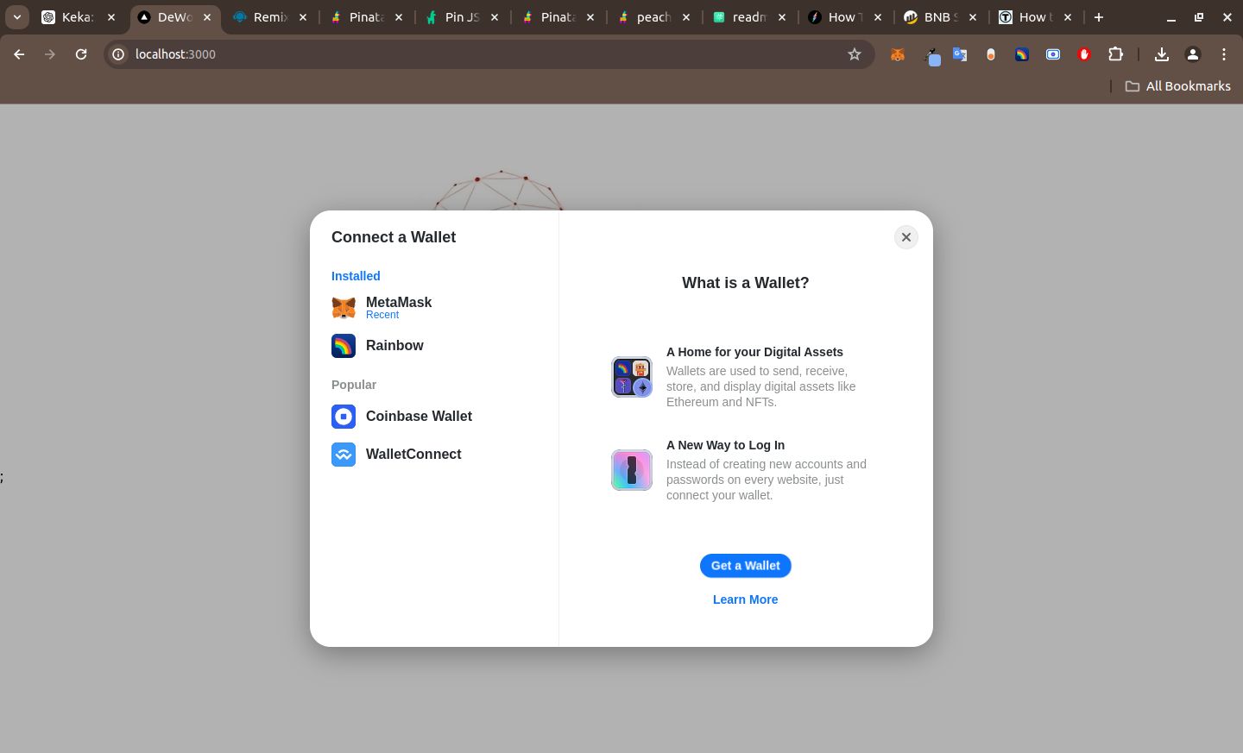Open the Rainbow browser extension
The height and width of the screenshot is (753, 1243).
(x=1022, y=54)
